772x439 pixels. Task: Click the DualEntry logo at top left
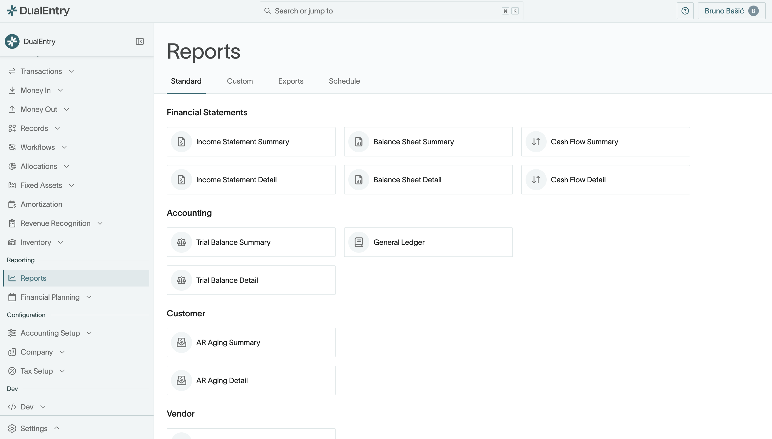38,11
